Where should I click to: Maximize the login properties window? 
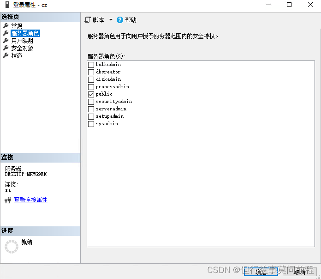(289, 5)
